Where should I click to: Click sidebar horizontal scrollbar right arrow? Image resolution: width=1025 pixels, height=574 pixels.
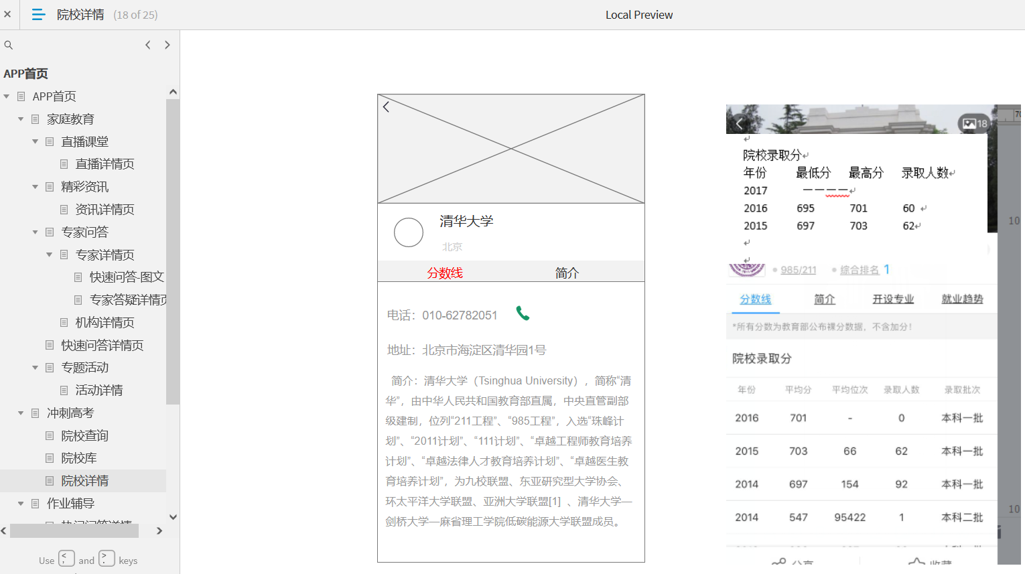159,530
